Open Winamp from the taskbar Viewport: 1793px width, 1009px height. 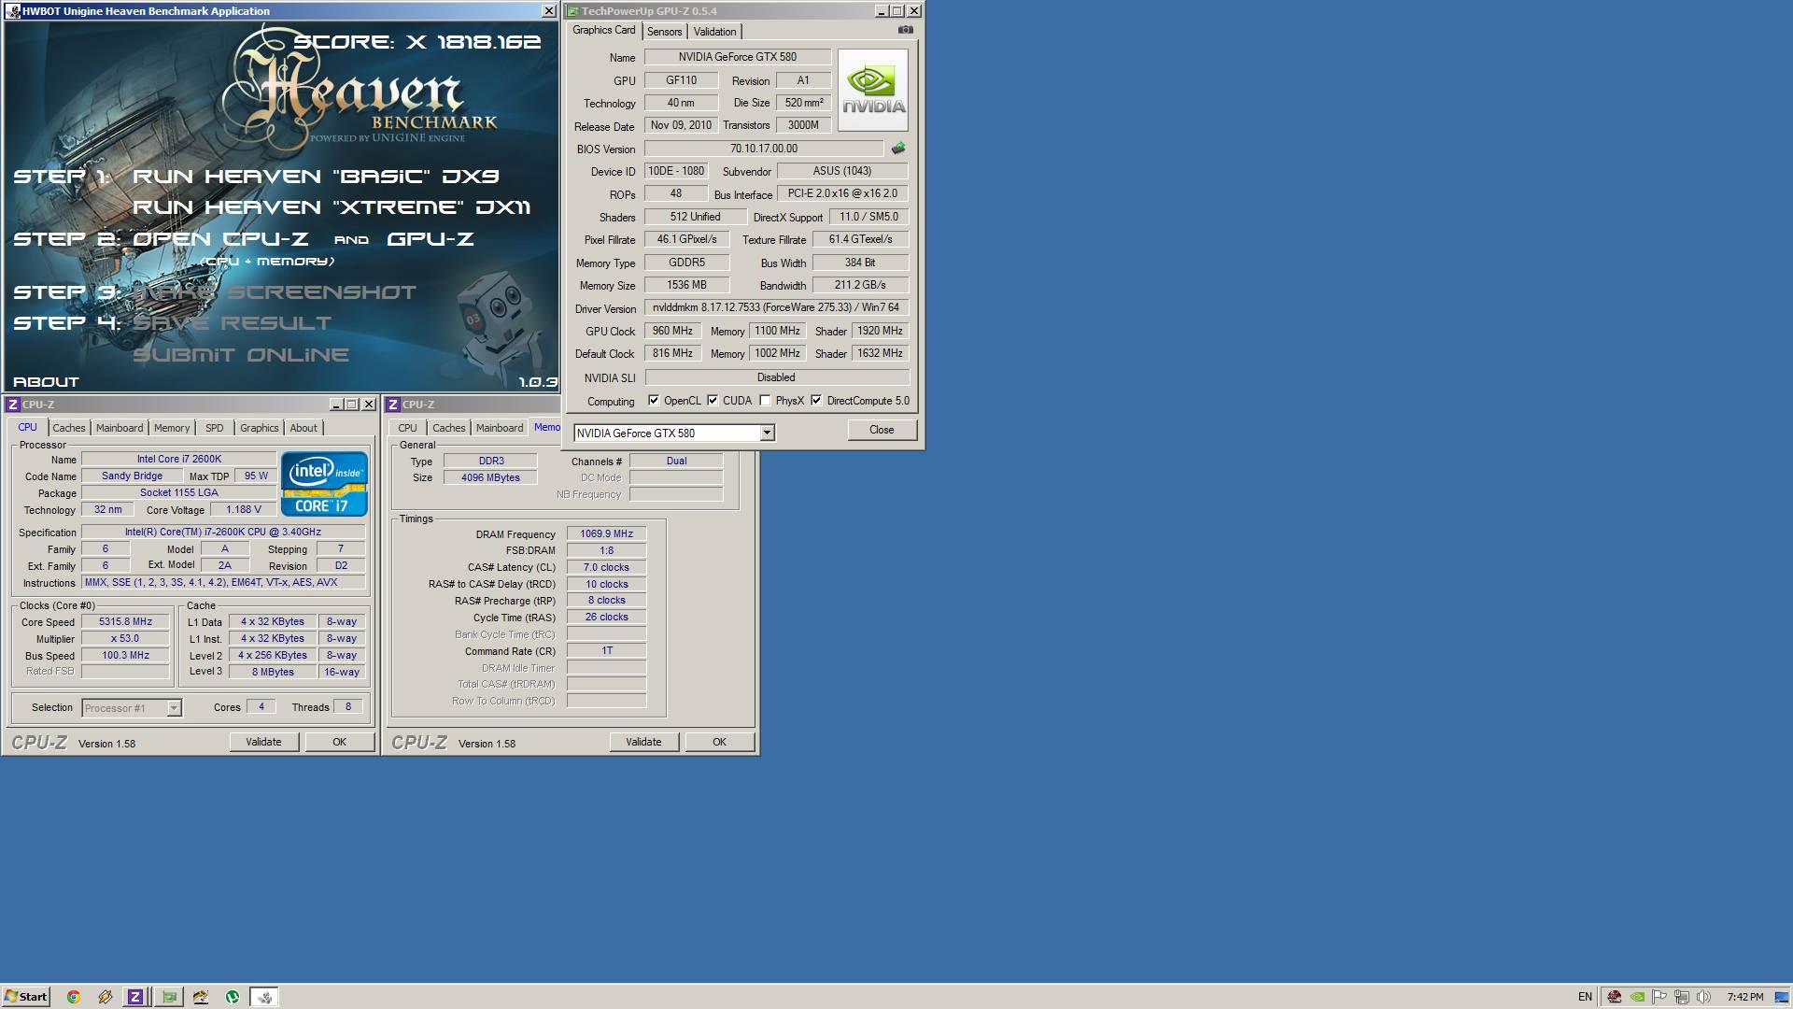pos(105,997)
